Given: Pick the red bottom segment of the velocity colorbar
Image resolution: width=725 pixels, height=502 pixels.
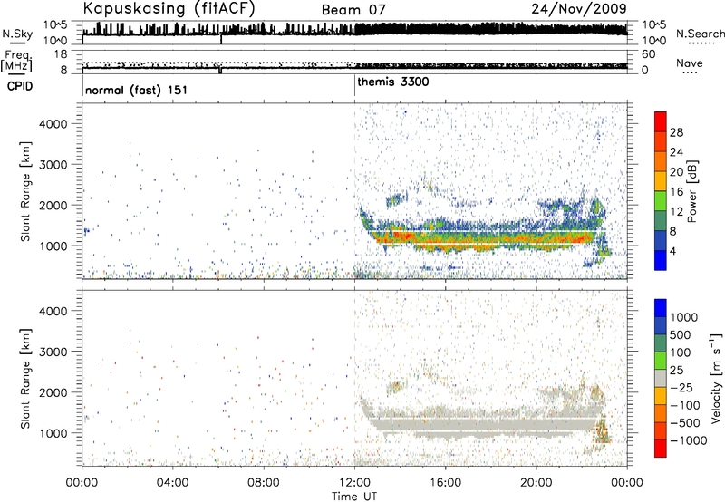Looking at the screenshot, I should 661,449.
